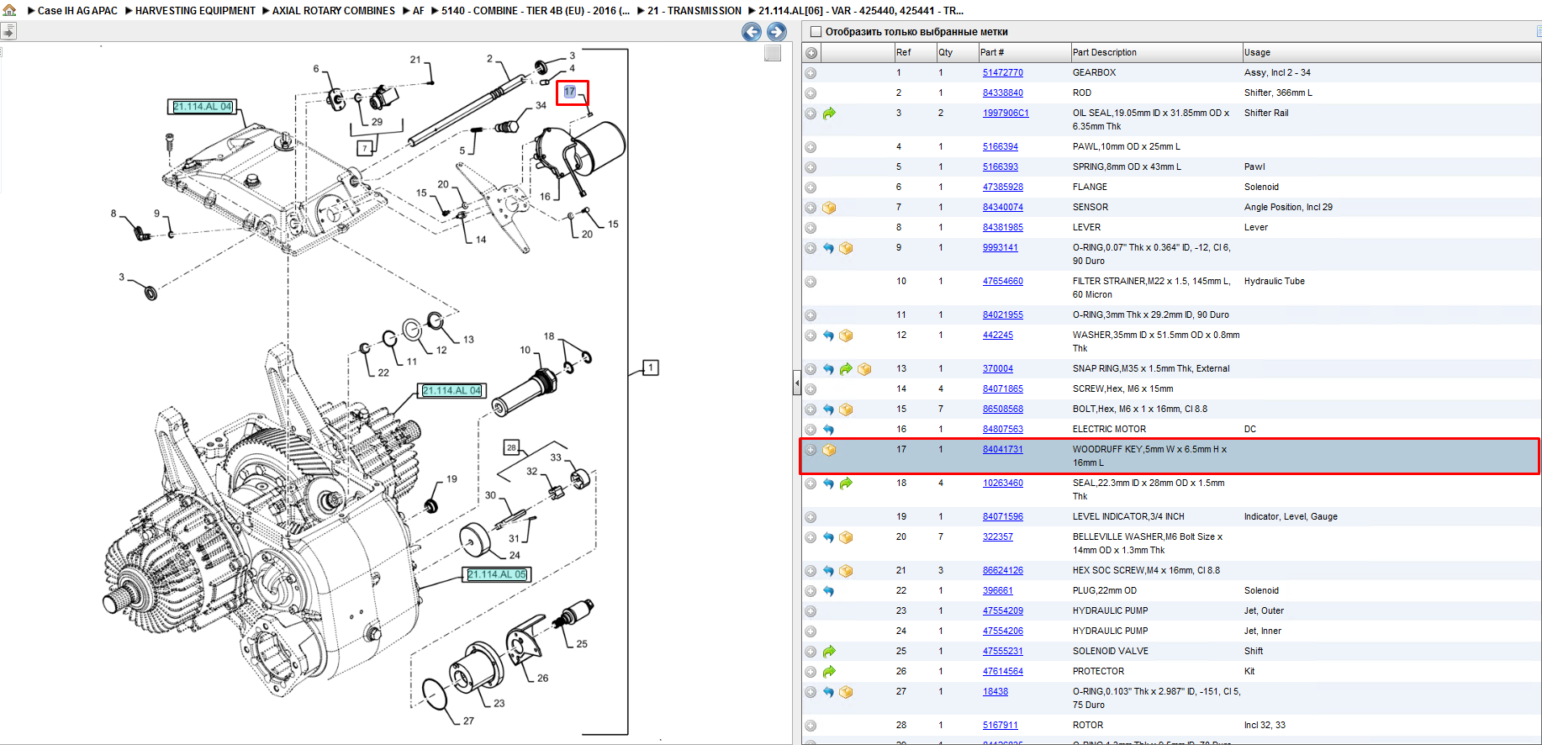
Task: Click callout 7 box in diagram
Action: coord(365,148)
